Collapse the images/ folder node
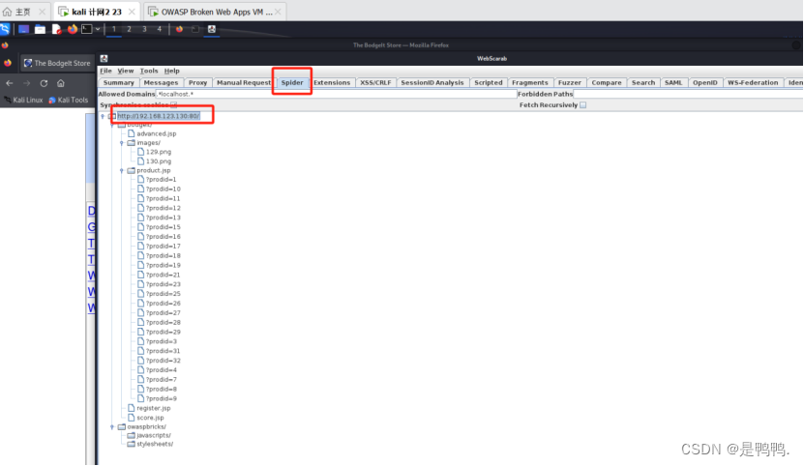The height and width of the screenshot is (466, 804). [122, 143]
